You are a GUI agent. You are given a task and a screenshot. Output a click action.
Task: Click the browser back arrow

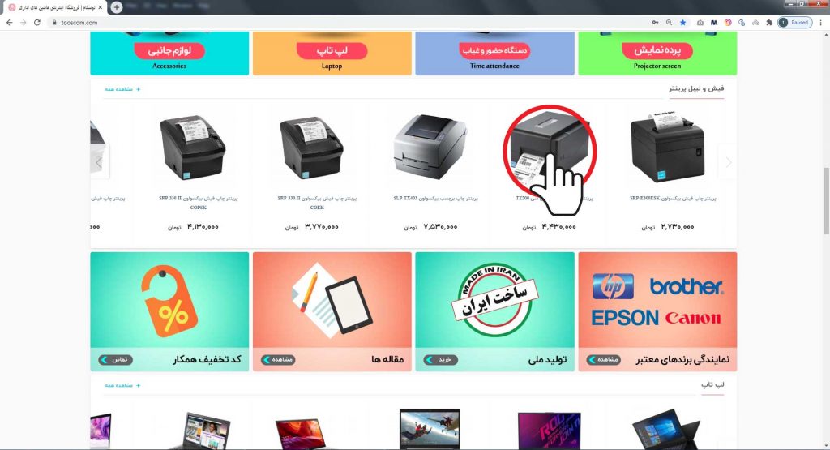click(x=9, y=23)
